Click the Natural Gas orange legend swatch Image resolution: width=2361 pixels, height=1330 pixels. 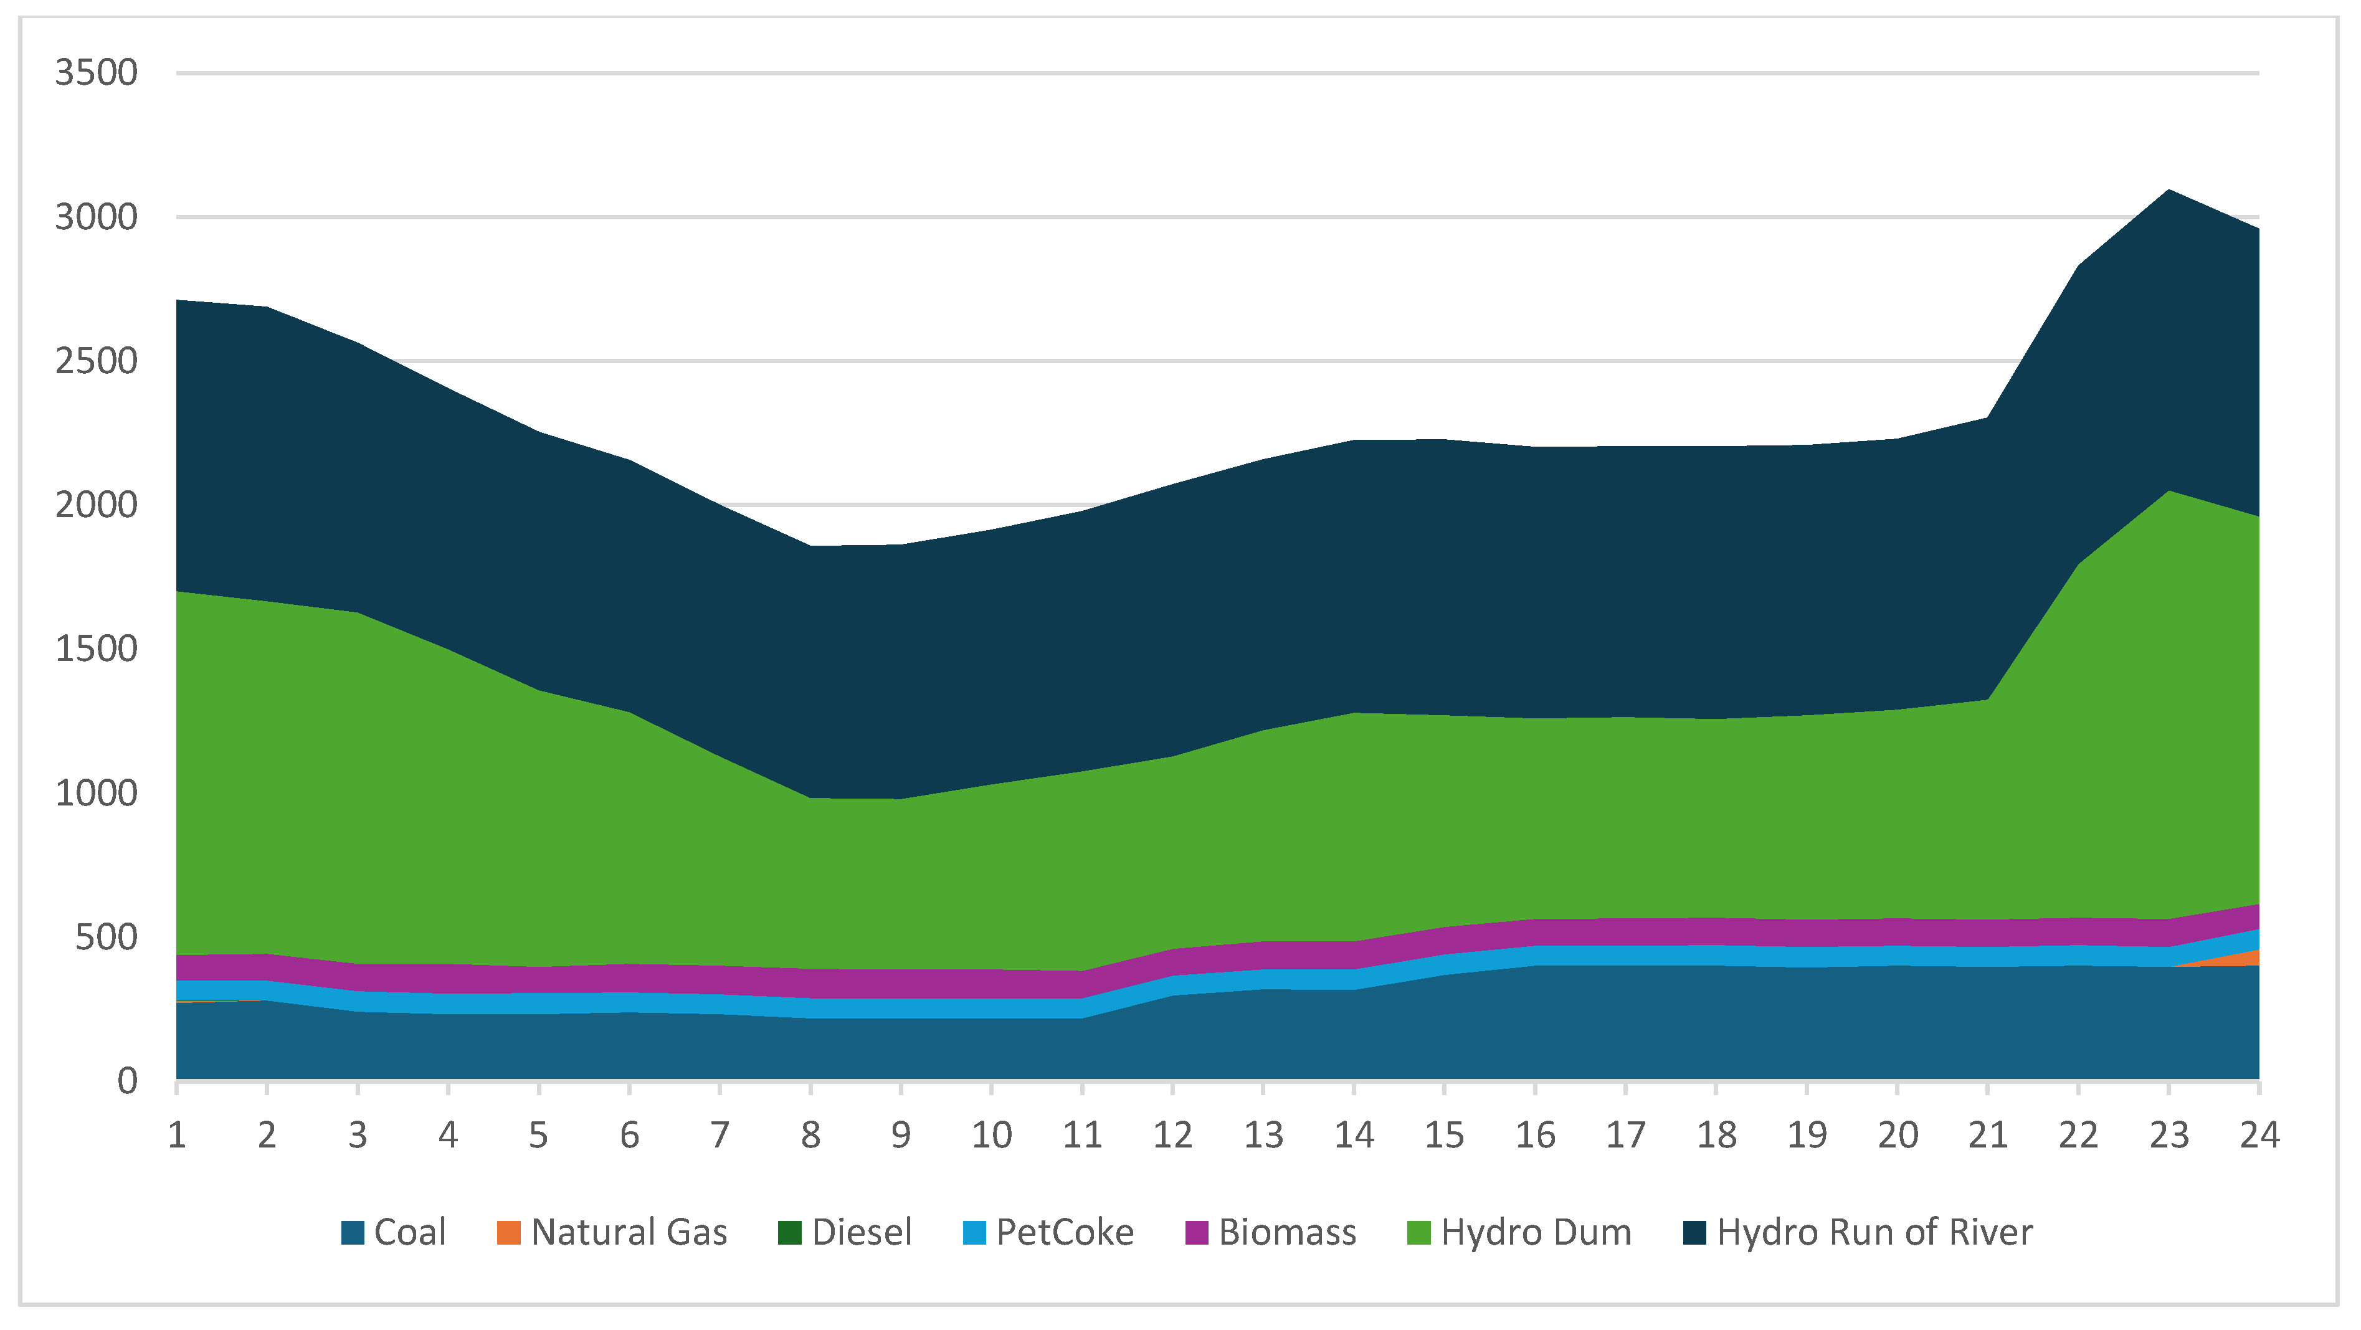509,1233
